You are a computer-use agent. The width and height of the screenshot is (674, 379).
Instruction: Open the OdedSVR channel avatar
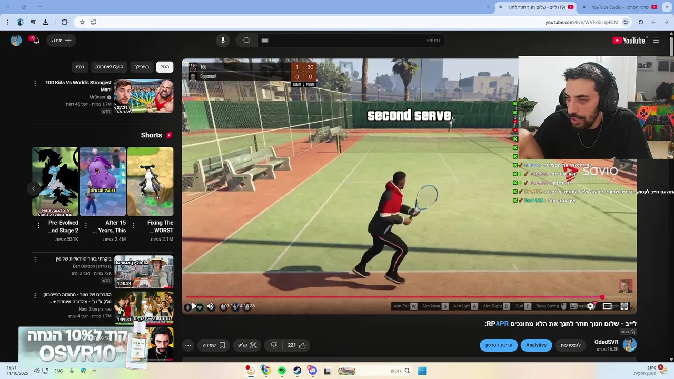pos(629,345)
